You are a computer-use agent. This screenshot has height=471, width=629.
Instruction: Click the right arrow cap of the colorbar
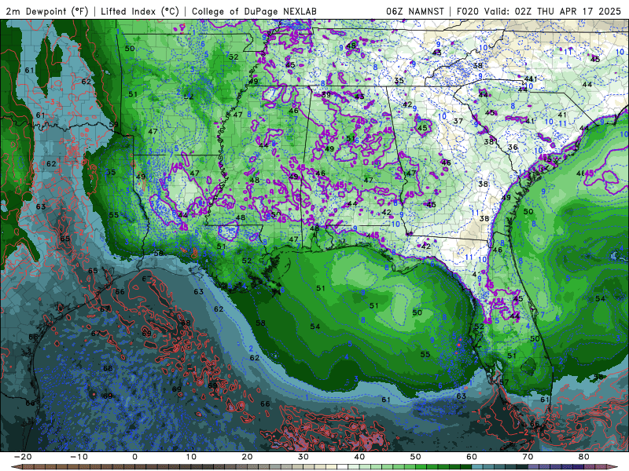pyautogui.click(x=612, y=466)
